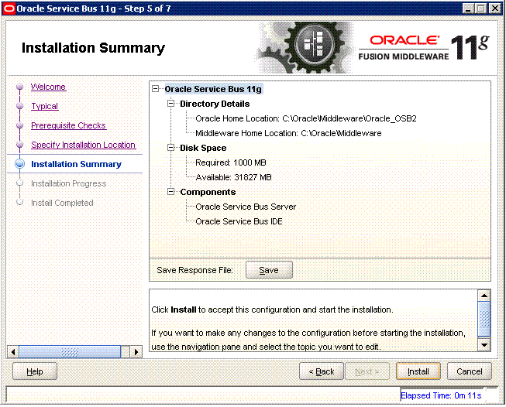Go to previous step with Back
This screenshot has width=506, height=407.
(321, 371)
